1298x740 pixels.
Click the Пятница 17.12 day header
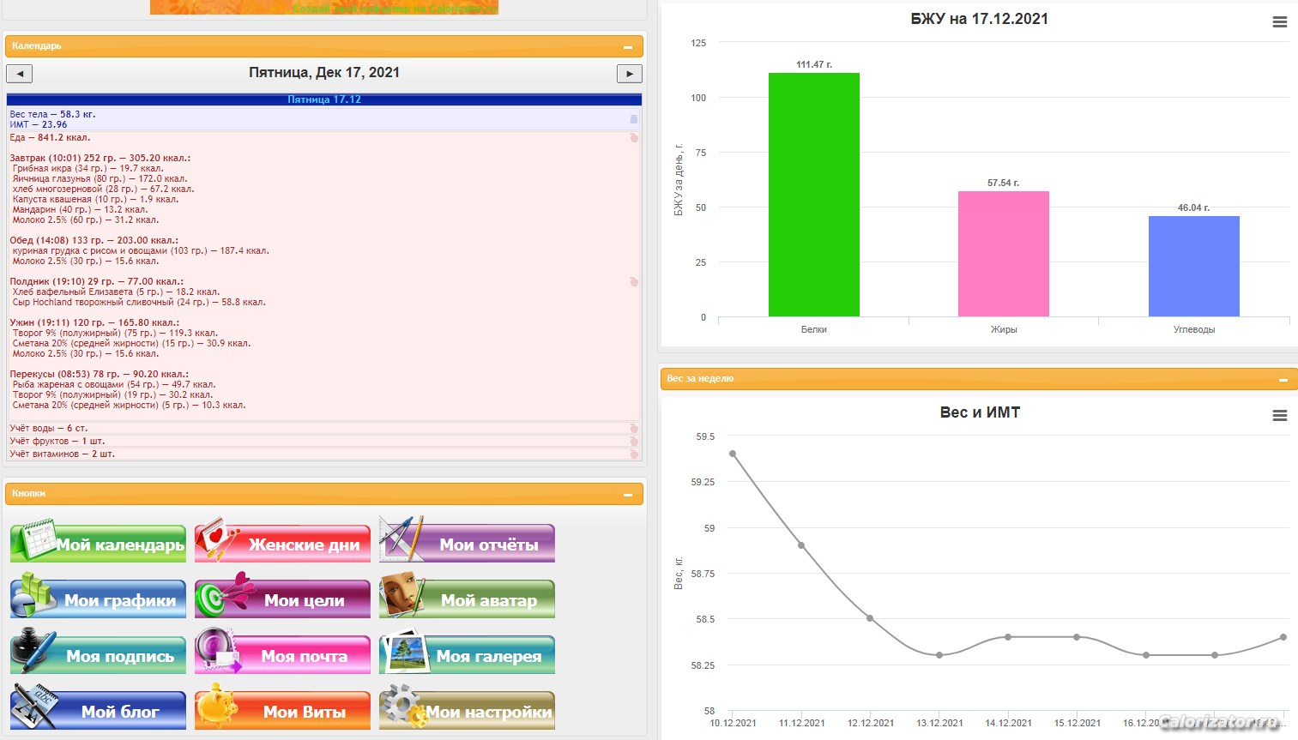click(x=324, y=99)
